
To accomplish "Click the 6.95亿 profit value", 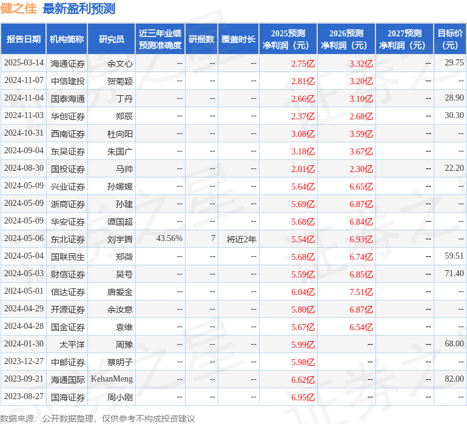I will pyautogui.click(x=303, y=397).
